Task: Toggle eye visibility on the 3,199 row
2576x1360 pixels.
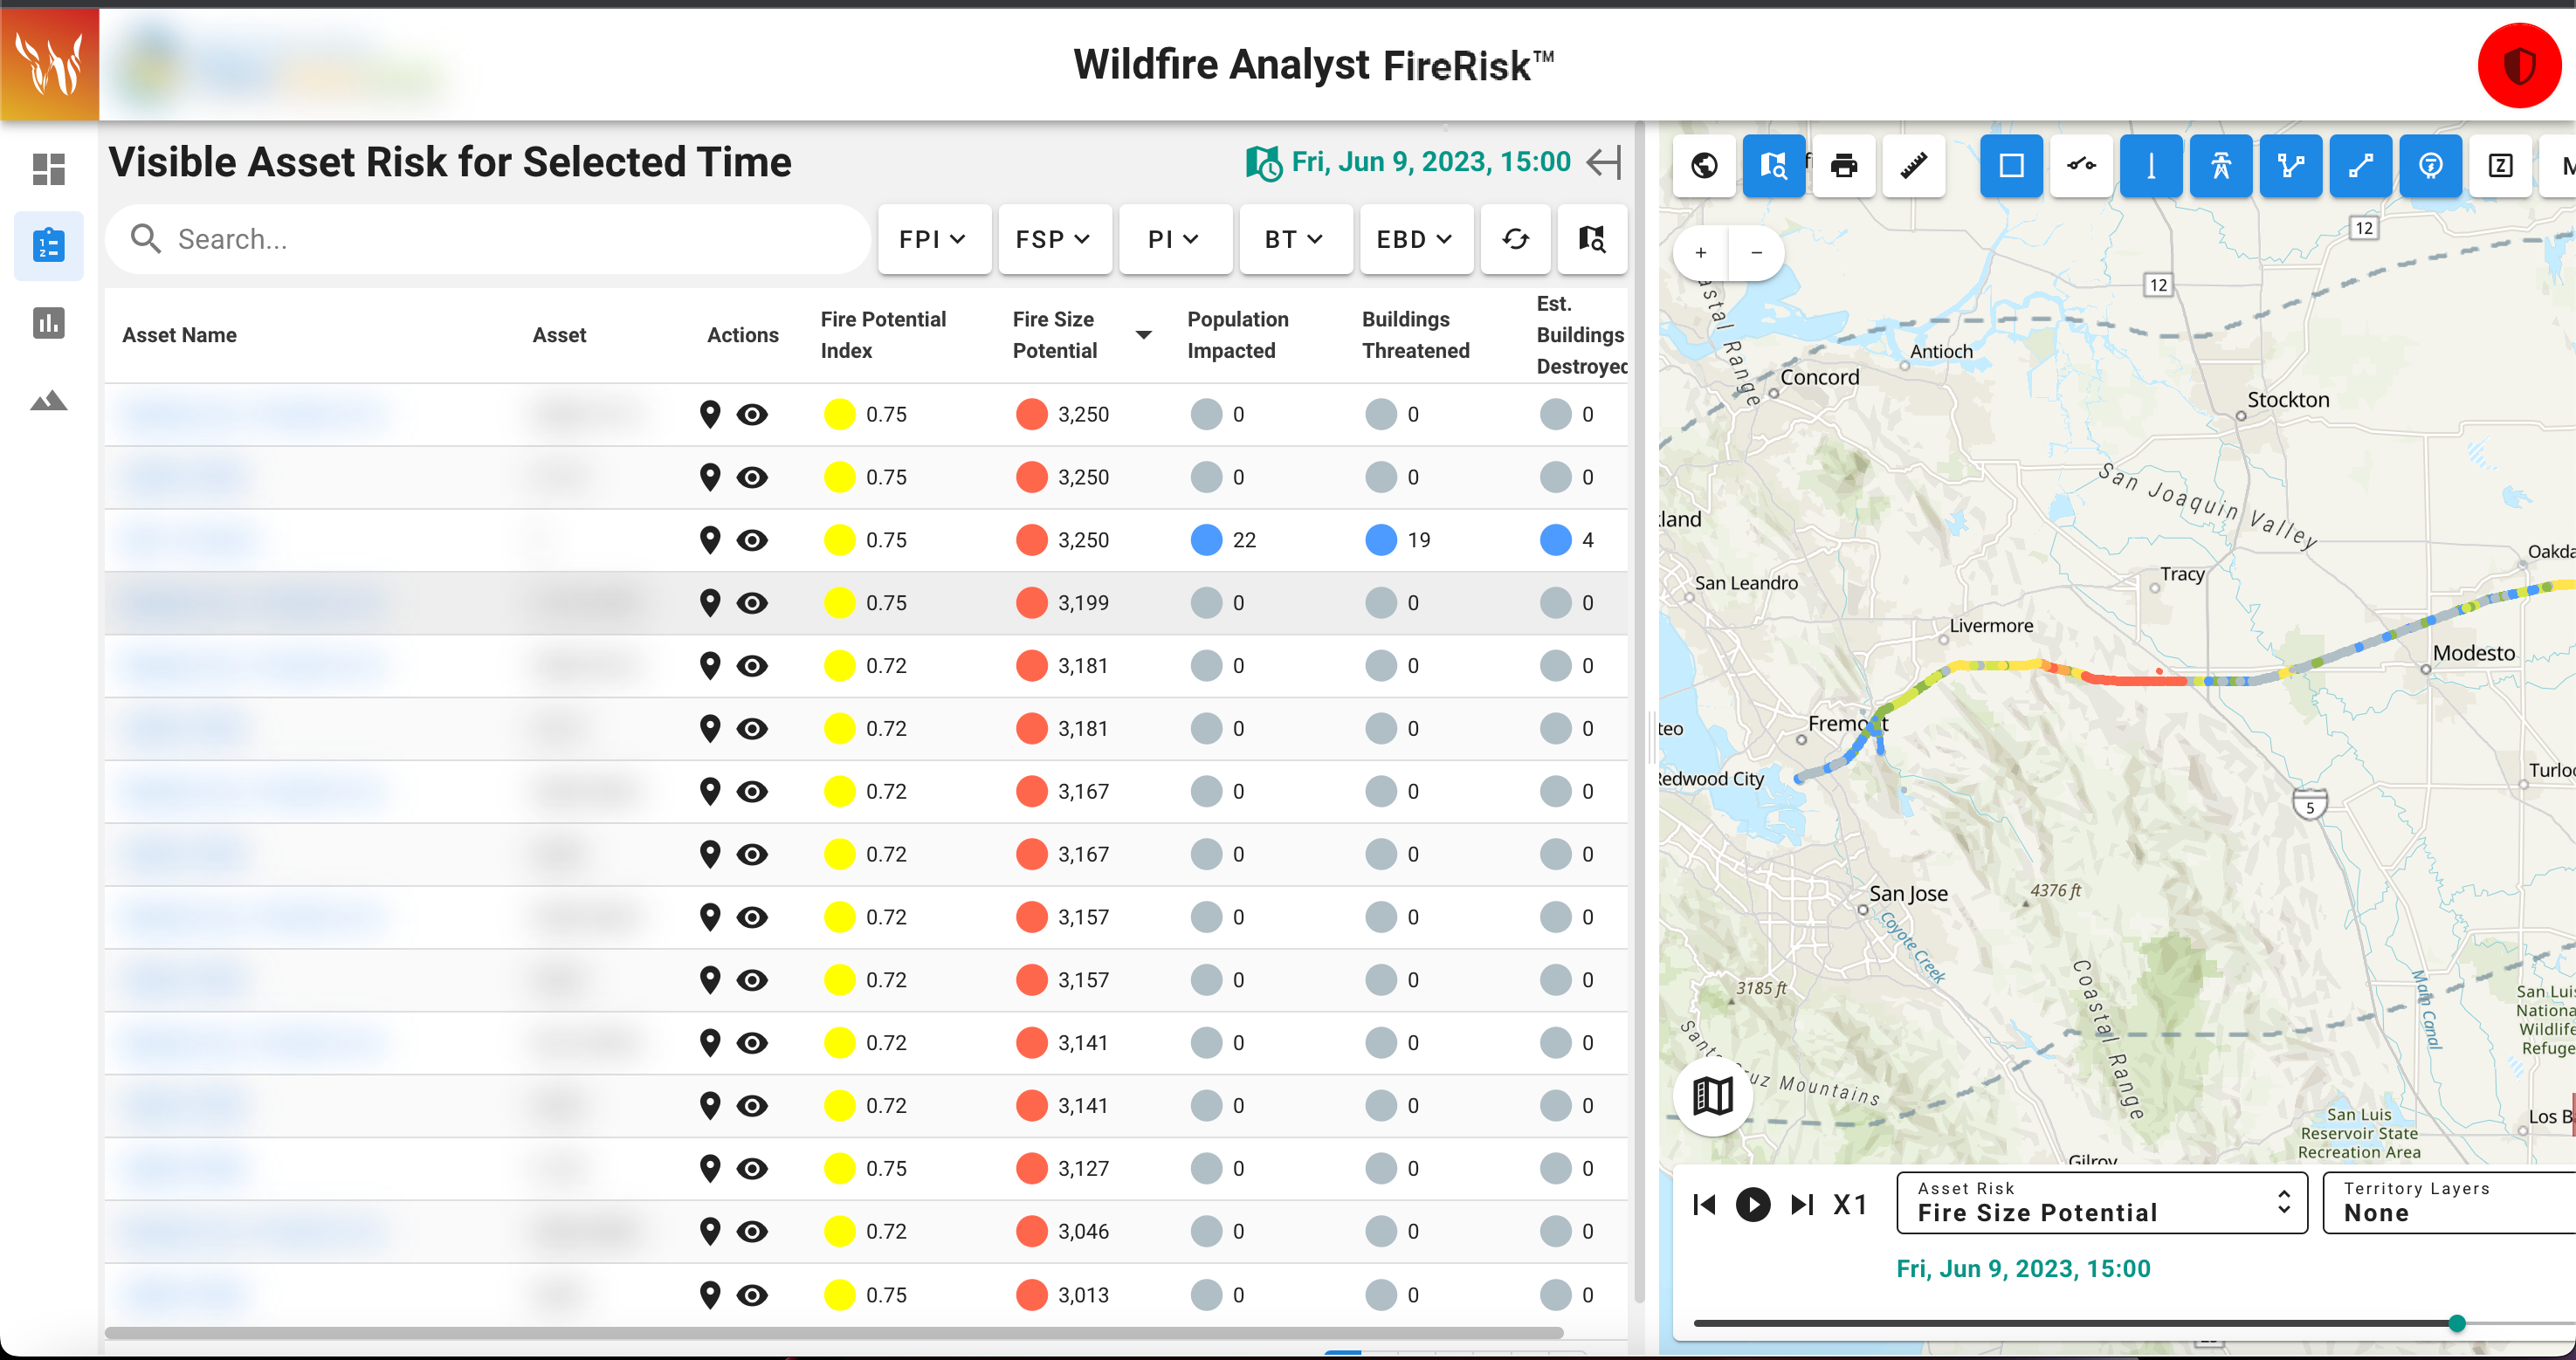Action: click(752, 603)
